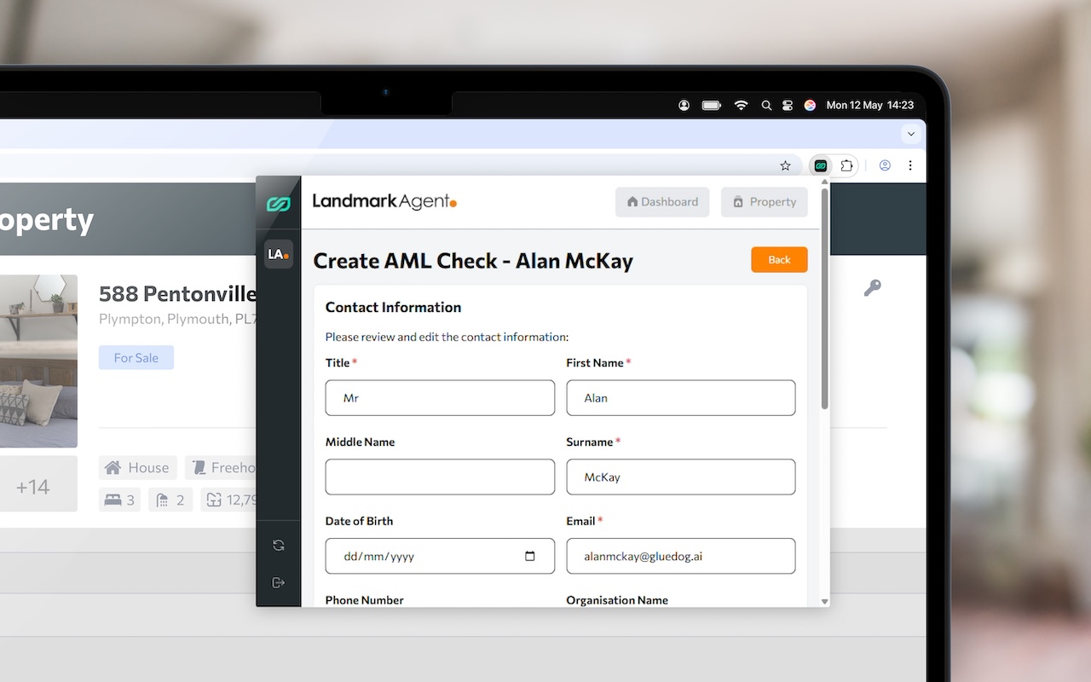The image size is (1091, 682).
Task: Click the First Name field containing Alan
Action: (681, 398)
